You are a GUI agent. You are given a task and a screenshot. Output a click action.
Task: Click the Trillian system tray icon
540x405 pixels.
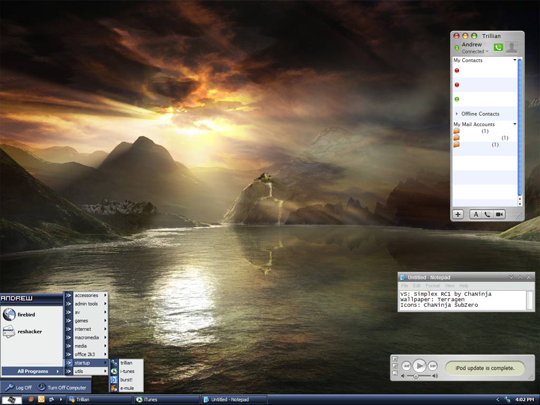(507, 400)
